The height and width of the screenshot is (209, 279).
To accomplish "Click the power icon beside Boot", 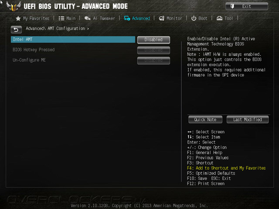I will pos(194,18).
